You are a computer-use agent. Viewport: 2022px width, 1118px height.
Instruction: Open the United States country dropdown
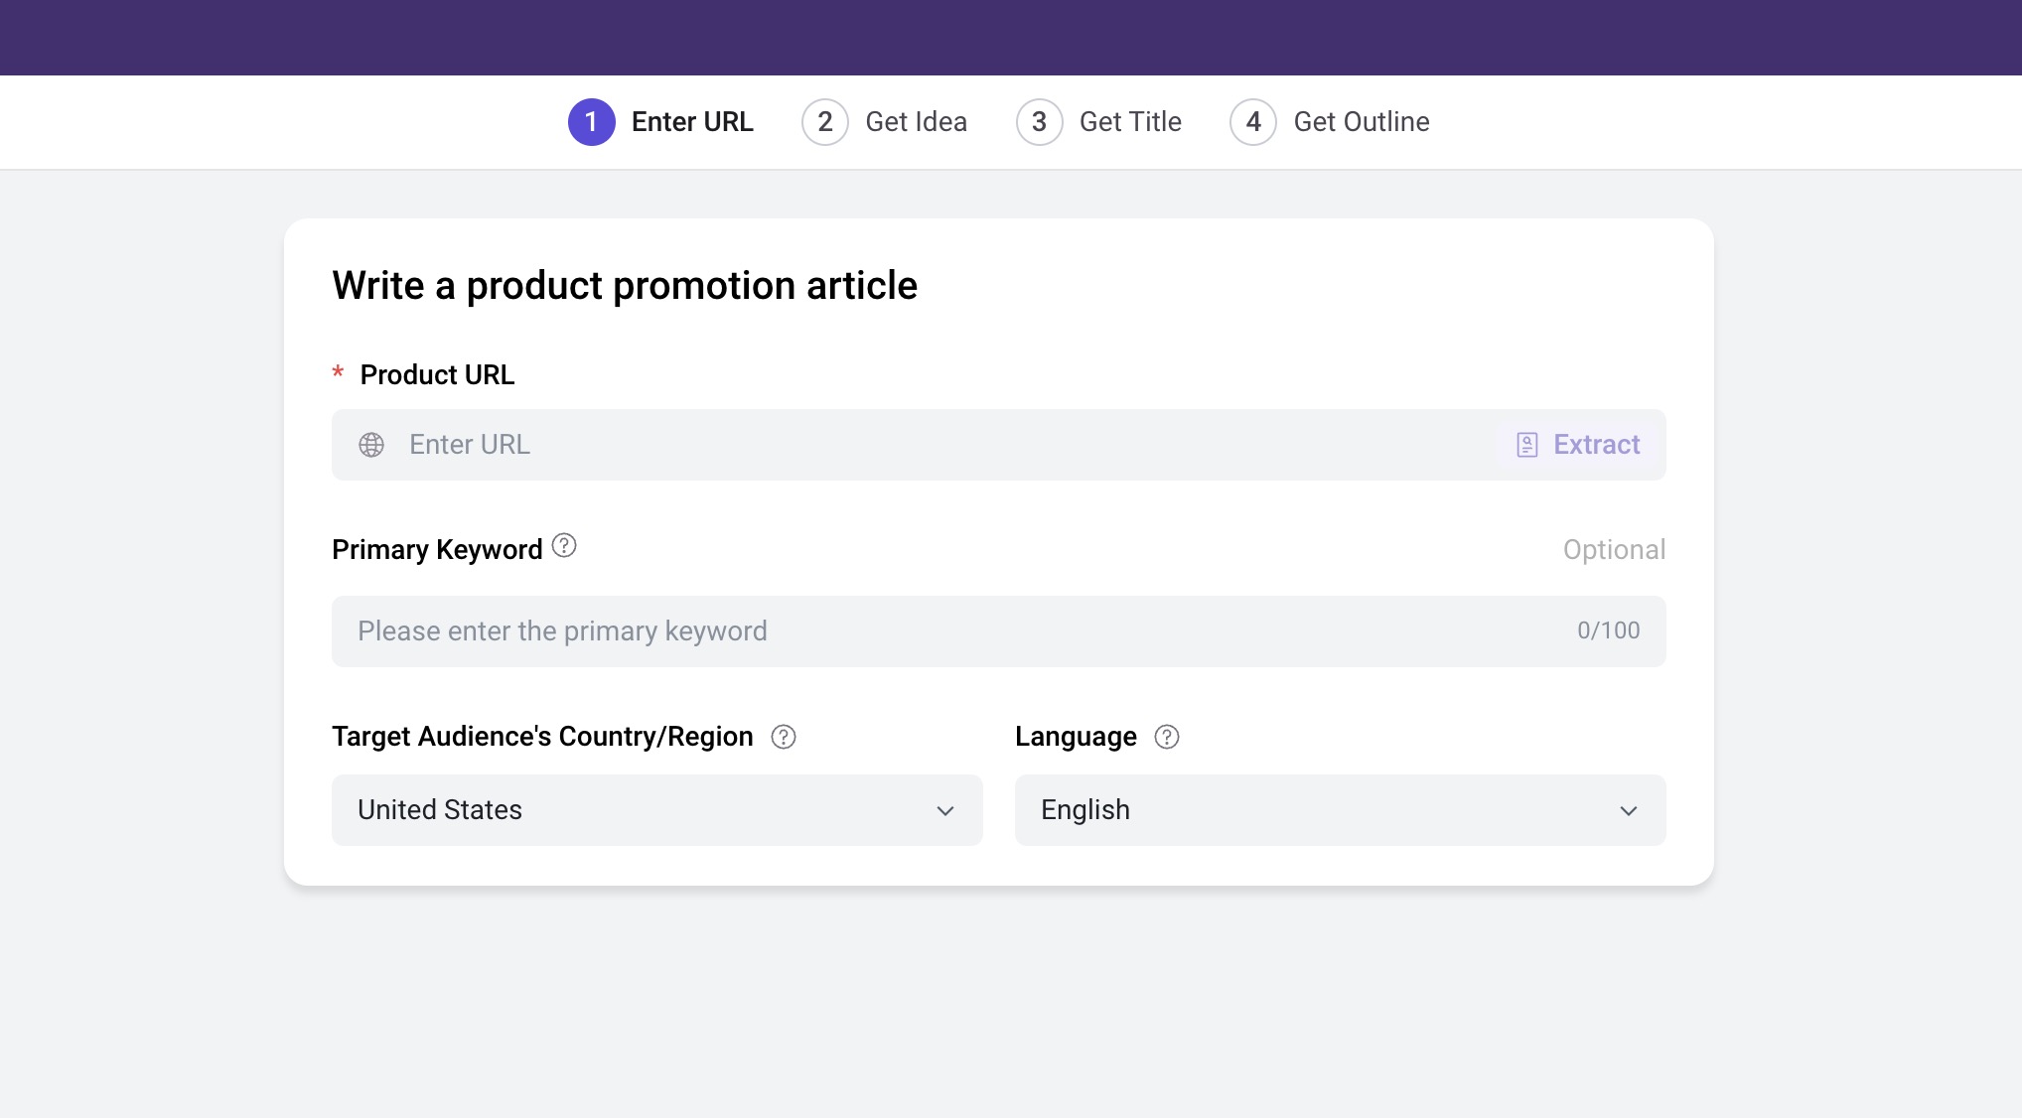pyautogui.click(x=657, y=810)
